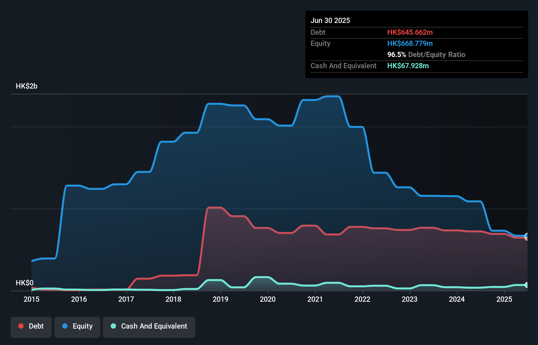Toggle the Equity legend button
The width and height of the screenshot is (538, 345).
[x=77, y=327]
